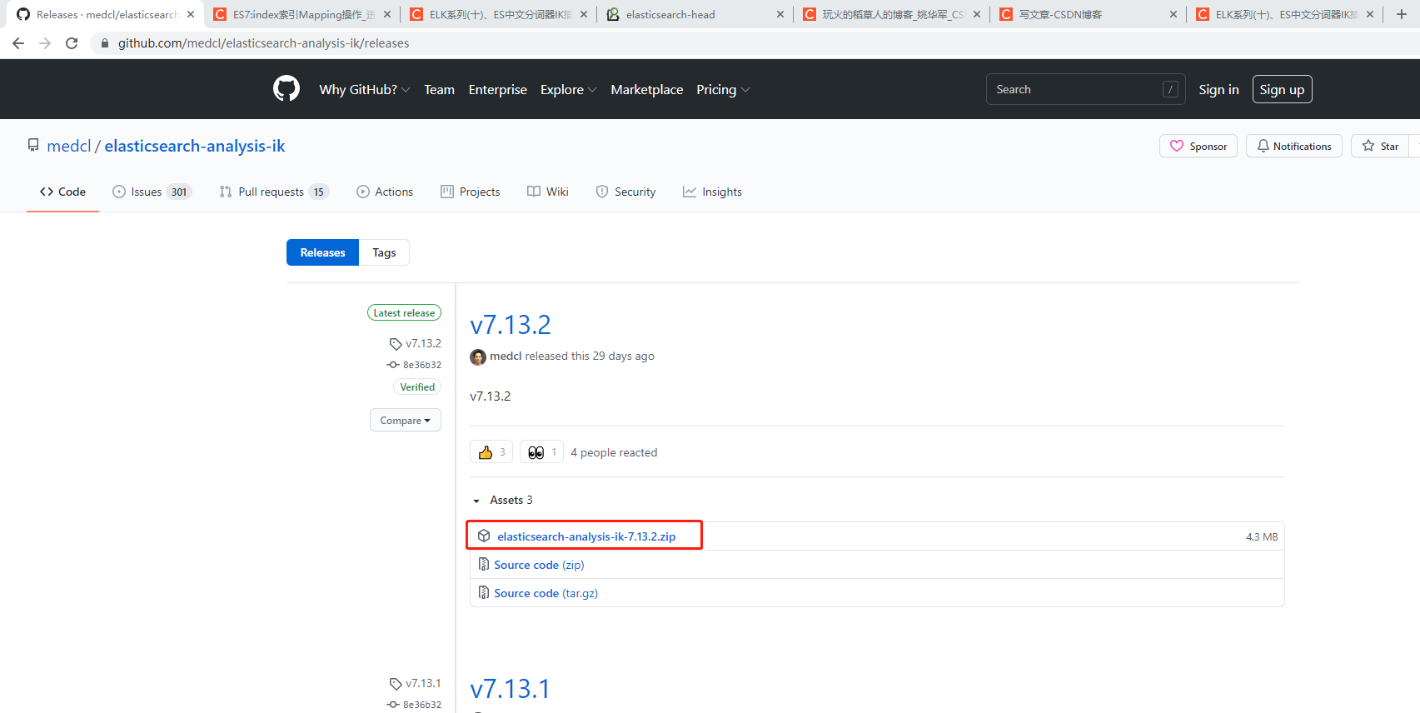The width and height of the screenshot is (1420, 713).
Task: Click the Sign in link
Action: click(x=1218, y=89)
